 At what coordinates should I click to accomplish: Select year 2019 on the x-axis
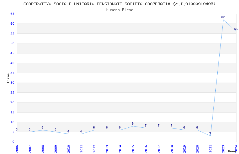[x=184, y=148]
